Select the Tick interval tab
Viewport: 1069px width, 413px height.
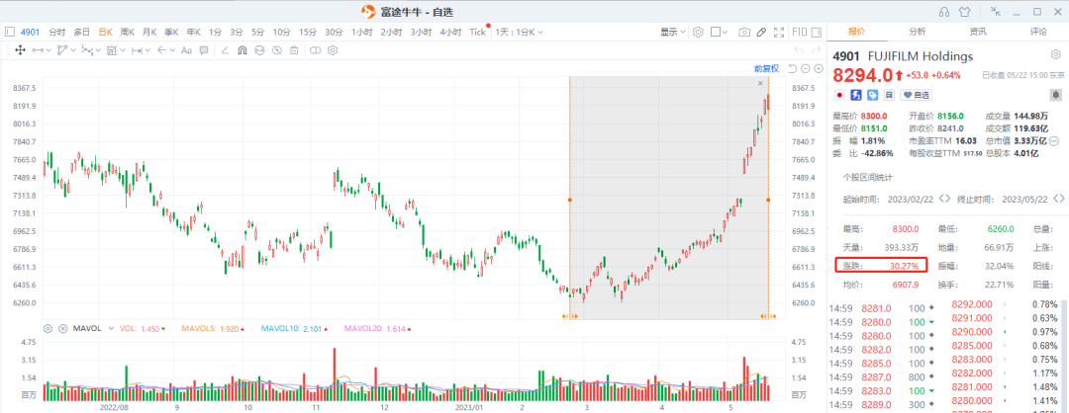point(478,32)
